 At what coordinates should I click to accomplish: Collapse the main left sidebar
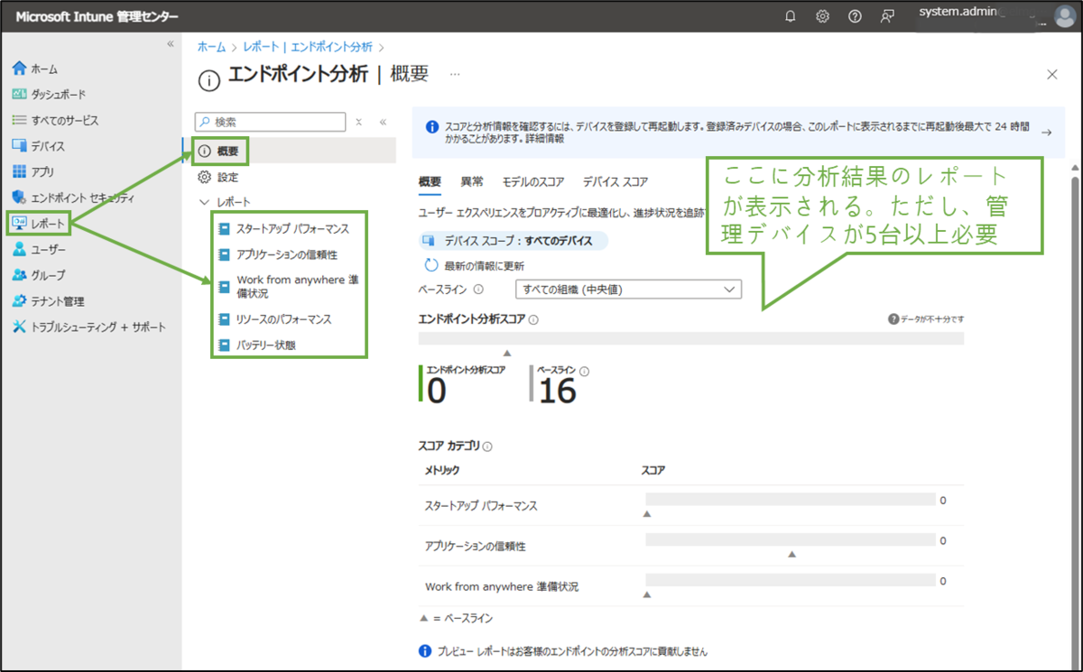pos(170,44)
